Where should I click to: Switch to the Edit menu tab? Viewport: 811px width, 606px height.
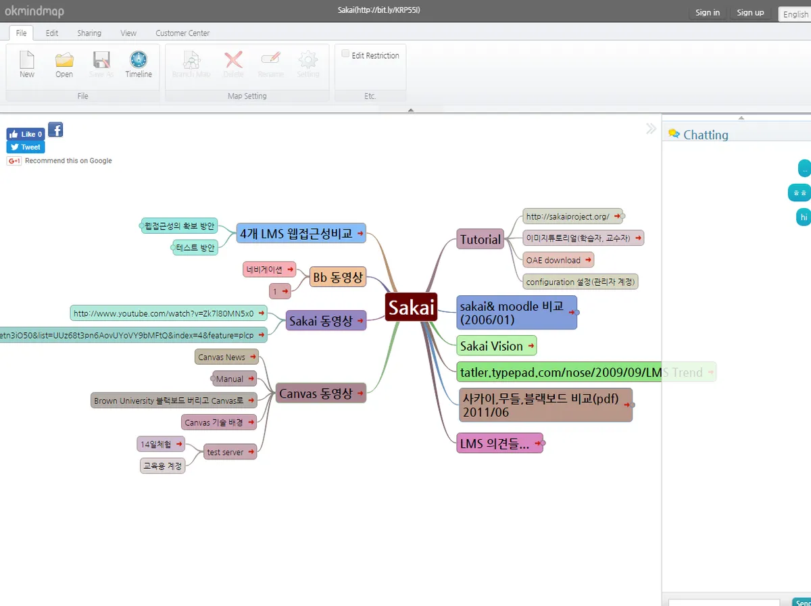point(51,32)
